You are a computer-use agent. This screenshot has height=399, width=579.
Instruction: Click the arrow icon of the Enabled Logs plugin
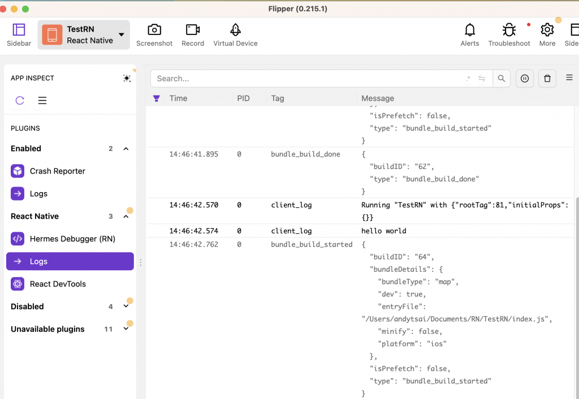[18, 194]
